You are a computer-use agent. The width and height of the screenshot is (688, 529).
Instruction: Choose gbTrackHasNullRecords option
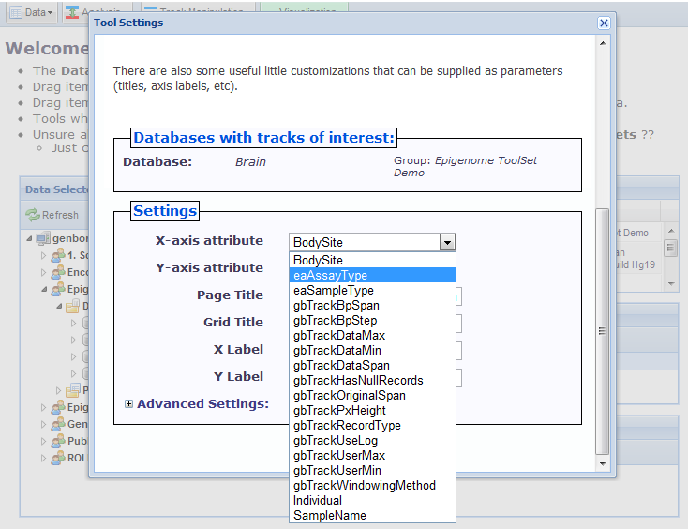(357, 381)
